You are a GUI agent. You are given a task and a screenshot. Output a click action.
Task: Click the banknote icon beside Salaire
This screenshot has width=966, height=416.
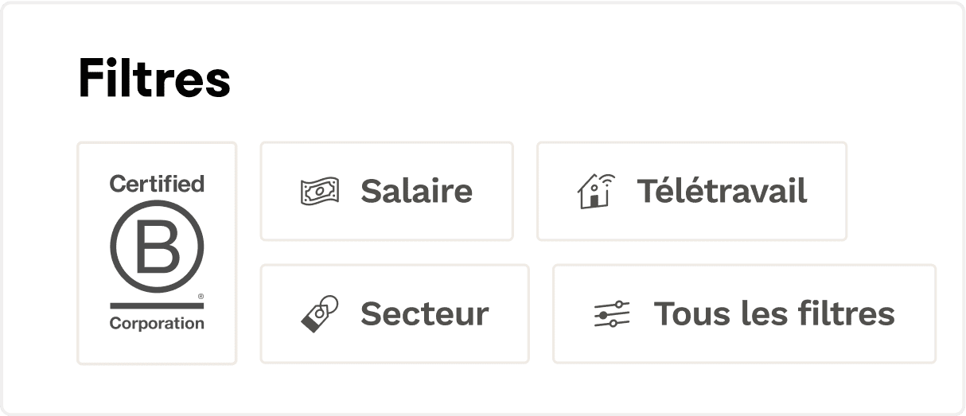(320, 192)
